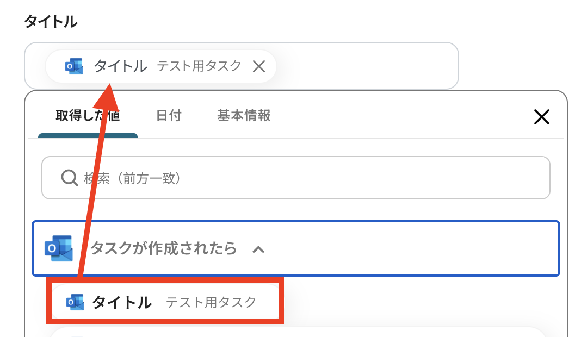The width and height of the screenshot is (581, 337).
Task: Open the 日付 tab
Action: pyautogui.click(x=169, y=116)
